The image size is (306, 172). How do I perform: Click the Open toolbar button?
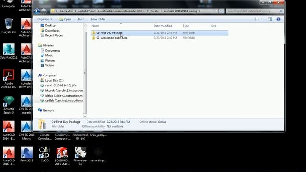tap(65, 19)
